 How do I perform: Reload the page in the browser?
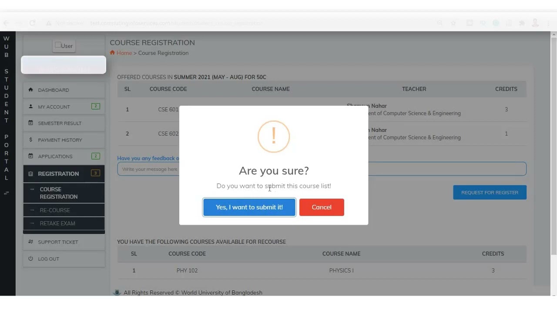pos(32,23)
